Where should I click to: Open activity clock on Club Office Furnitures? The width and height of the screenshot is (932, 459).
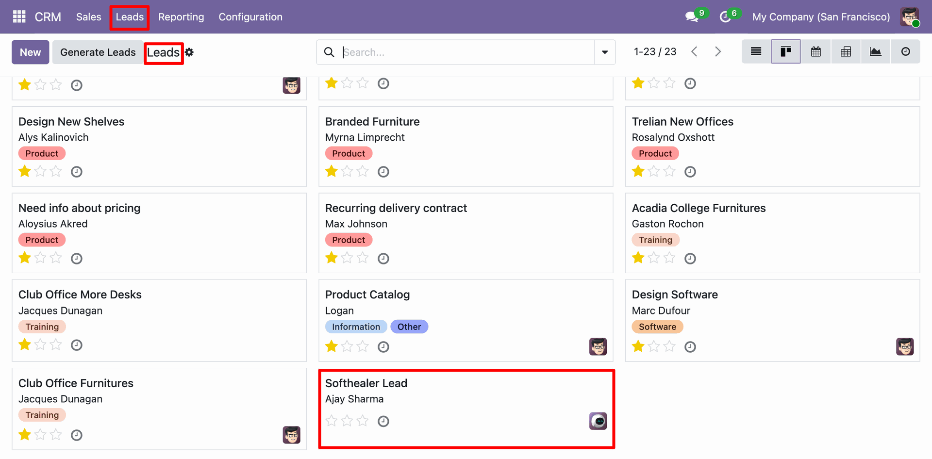pyautogui.click(x=77, y=435)
